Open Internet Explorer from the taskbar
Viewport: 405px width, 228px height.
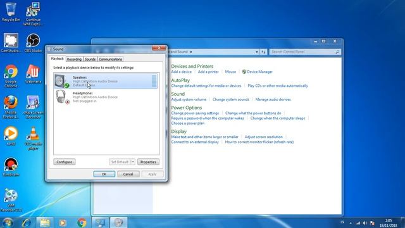pos(27,222)
